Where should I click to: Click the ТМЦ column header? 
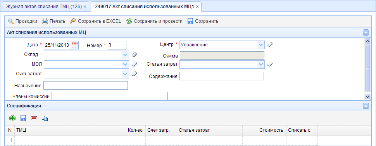pos(61,130)
